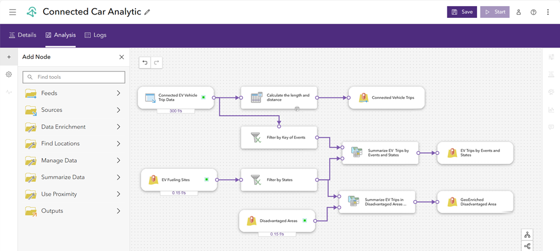Select the Analysis tab
The image size is (560, 251).
[60, 35]
